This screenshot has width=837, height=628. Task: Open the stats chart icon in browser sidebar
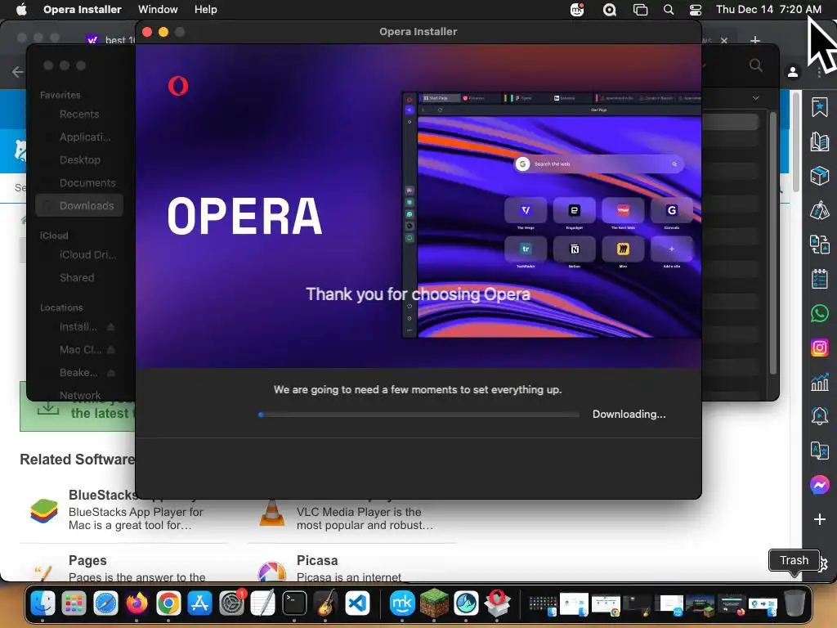(819, 382)
